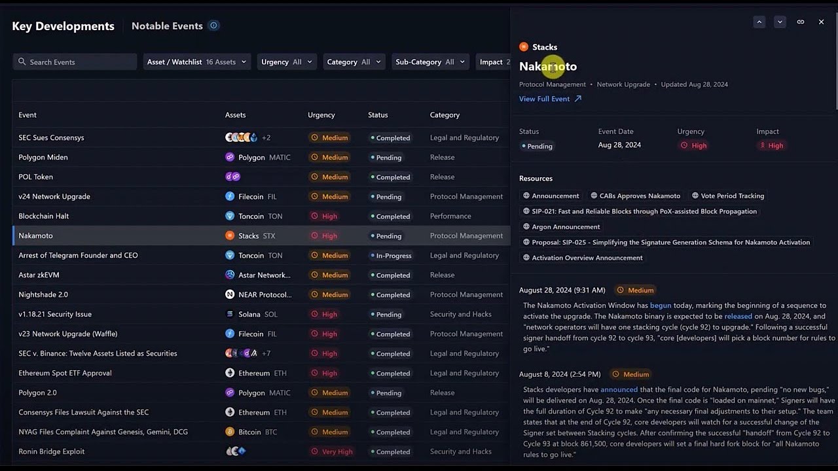
Task: Open the Category filter dropdown
Action: pyautogui.click(x=354, y=61)
